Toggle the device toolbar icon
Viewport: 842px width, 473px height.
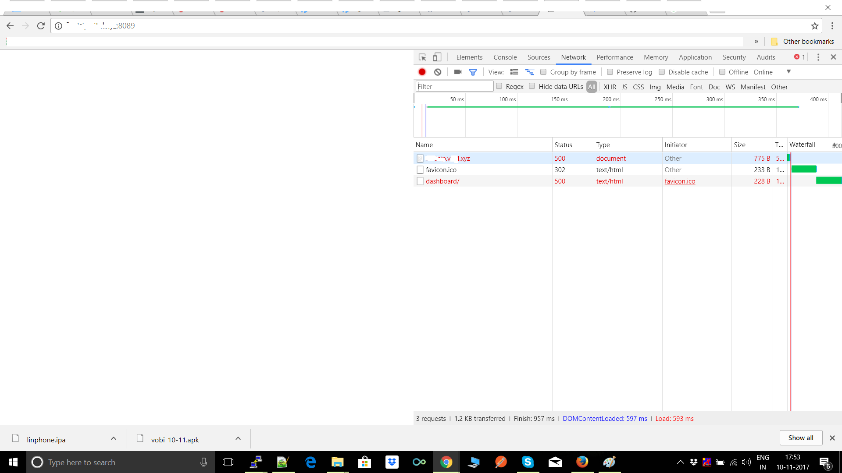(x=437, y=57)
